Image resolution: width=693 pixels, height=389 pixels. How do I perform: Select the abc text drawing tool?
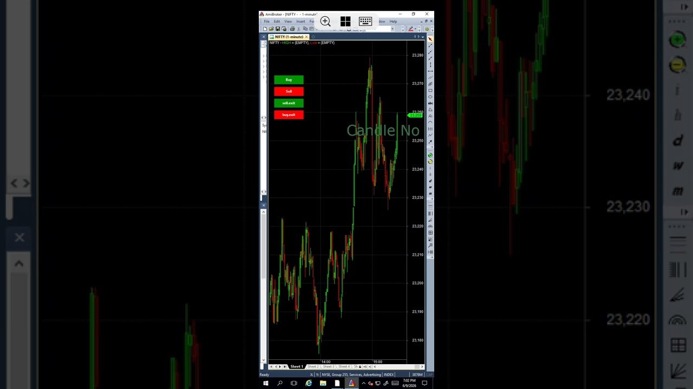430,103
